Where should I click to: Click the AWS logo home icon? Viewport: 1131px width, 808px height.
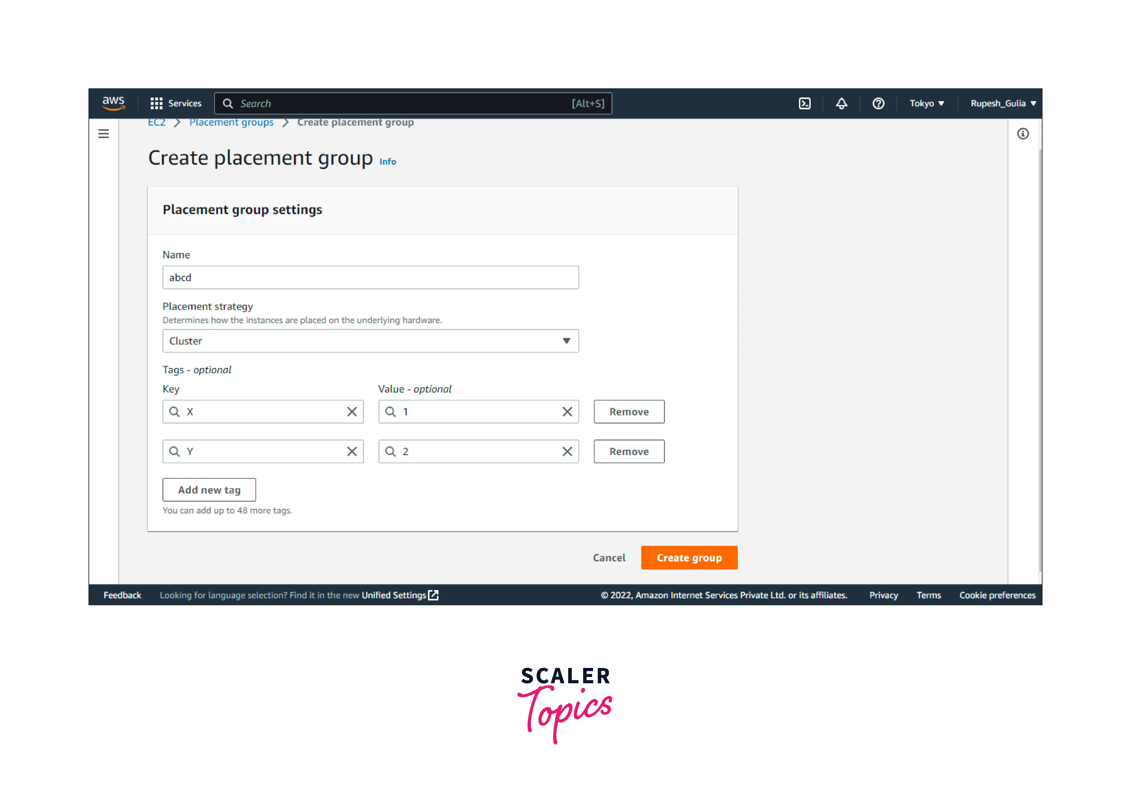113,103
